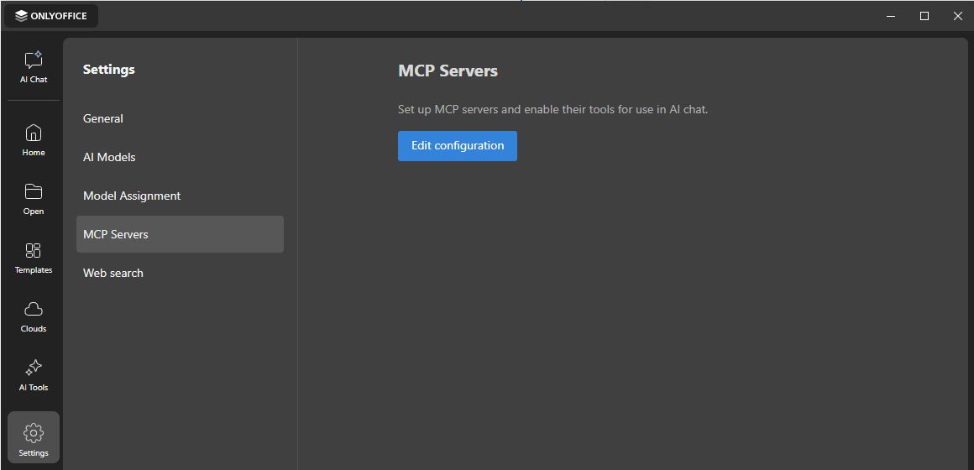The height and width of the screenshot is (470, 974).
Task: Switch to AI Models settings
Action: click(x=181, y=157)
